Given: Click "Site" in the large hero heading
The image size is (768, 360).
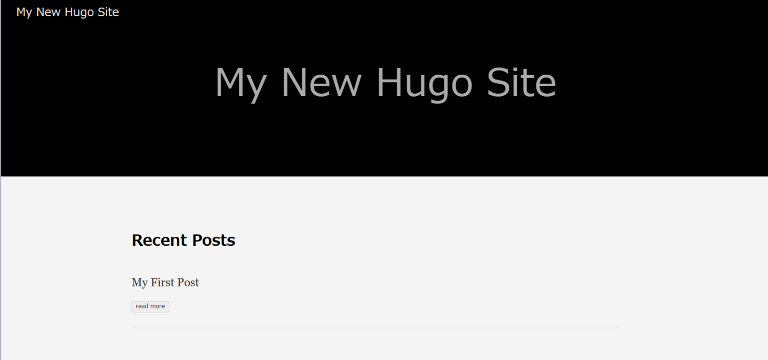Looking at the screenshot, I should (521, 82).
